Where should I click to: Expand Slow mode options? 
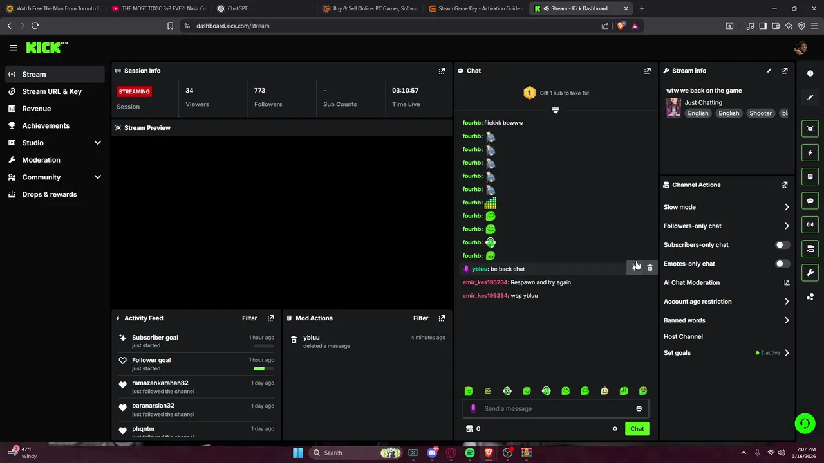[787, 207]
